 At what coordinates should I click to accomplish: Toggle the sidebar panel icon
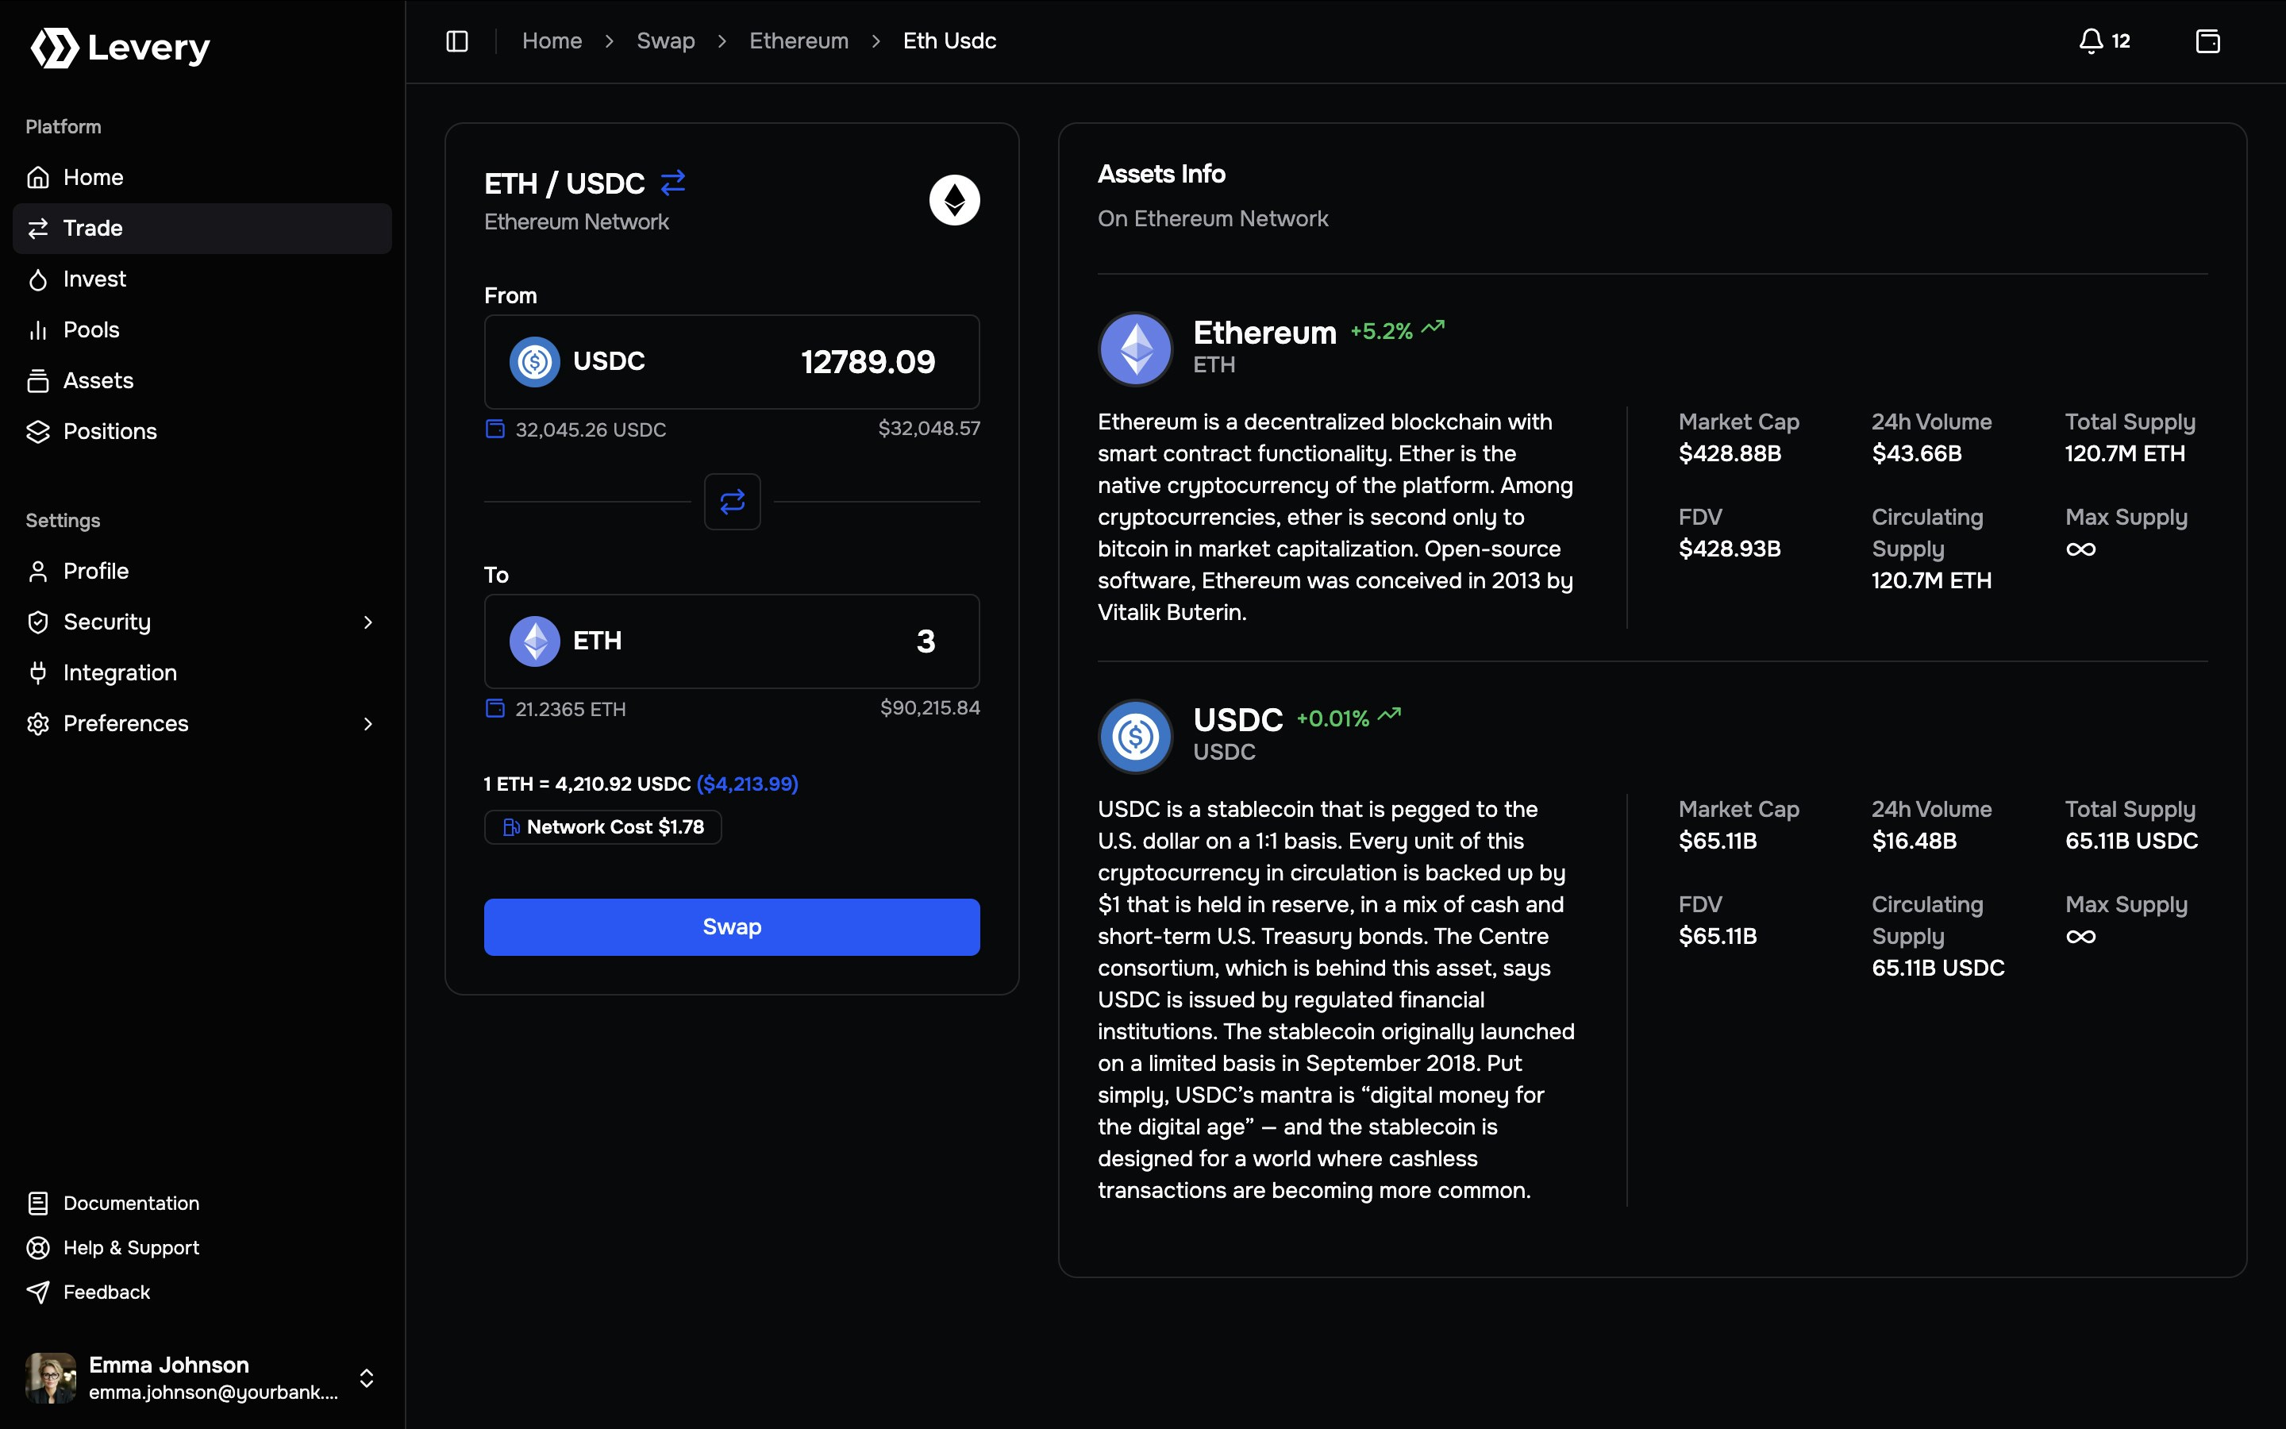(x=457, y=40)
